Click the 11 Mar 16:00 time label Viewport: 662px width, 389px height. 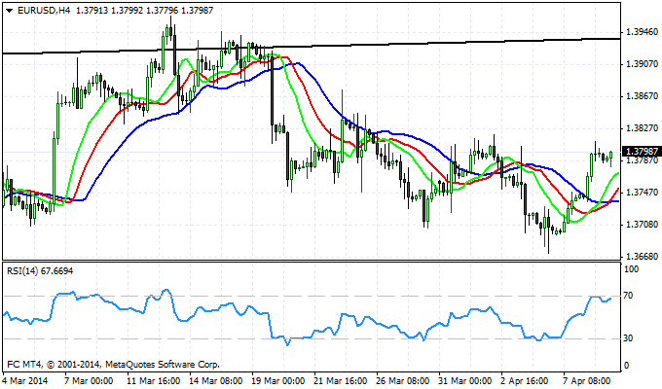[x=154, y=381]
